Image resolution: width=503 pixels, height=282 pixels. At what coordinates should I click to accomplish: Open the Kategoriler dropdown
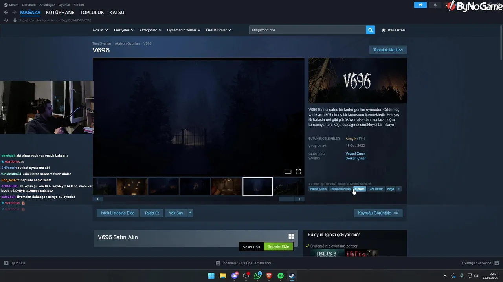coord(150,30)
